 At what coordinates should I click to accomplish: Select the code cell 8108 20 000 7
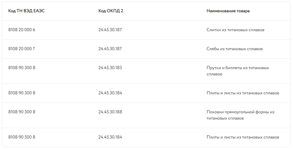(x=22, y=49)
